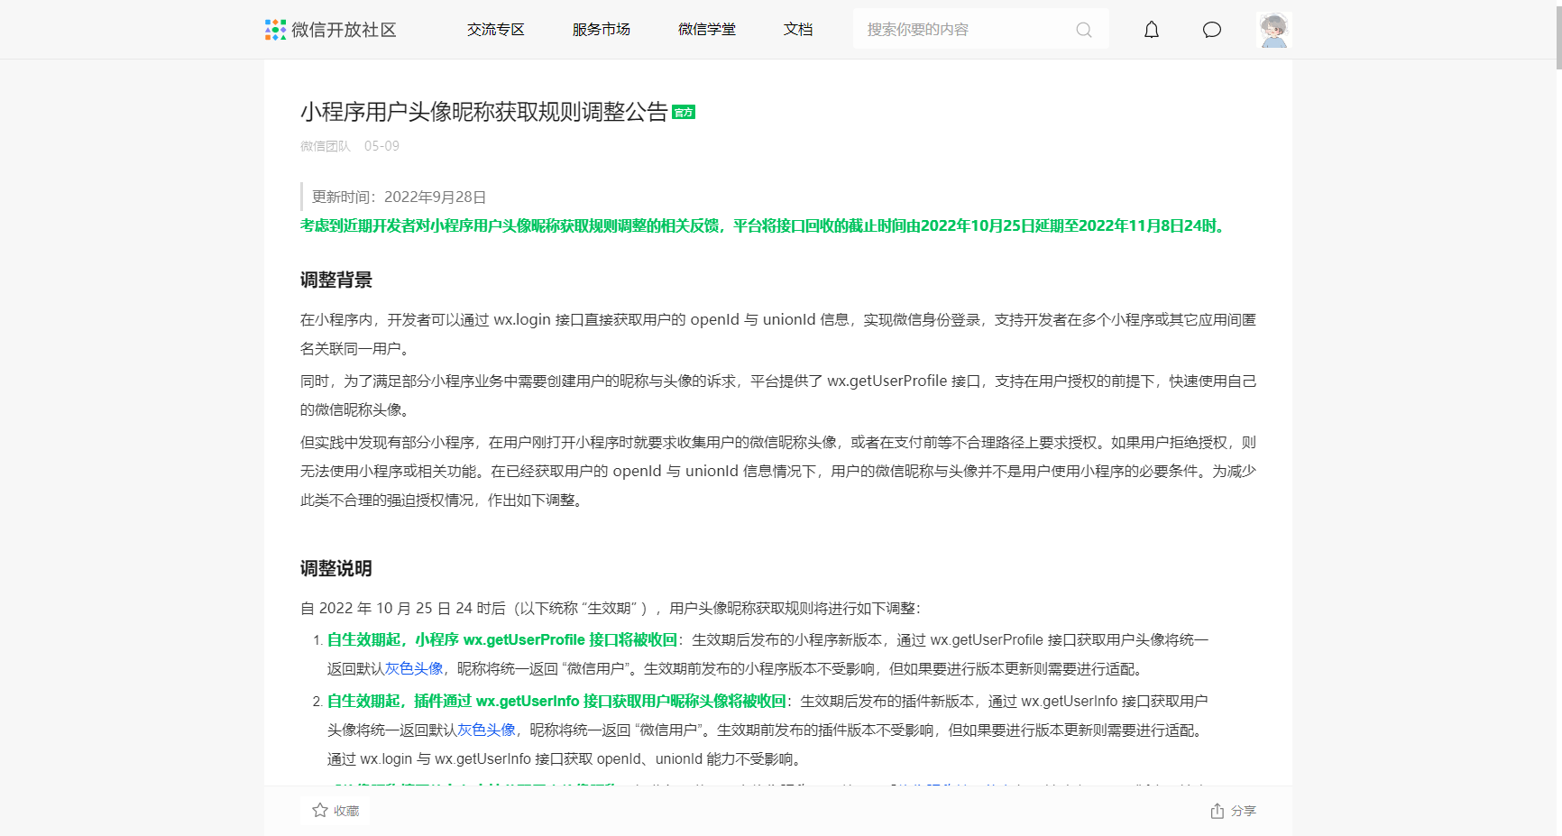Open the 微信团队 author link
The height and width of the screenshot is (836, 1562).
325,146
